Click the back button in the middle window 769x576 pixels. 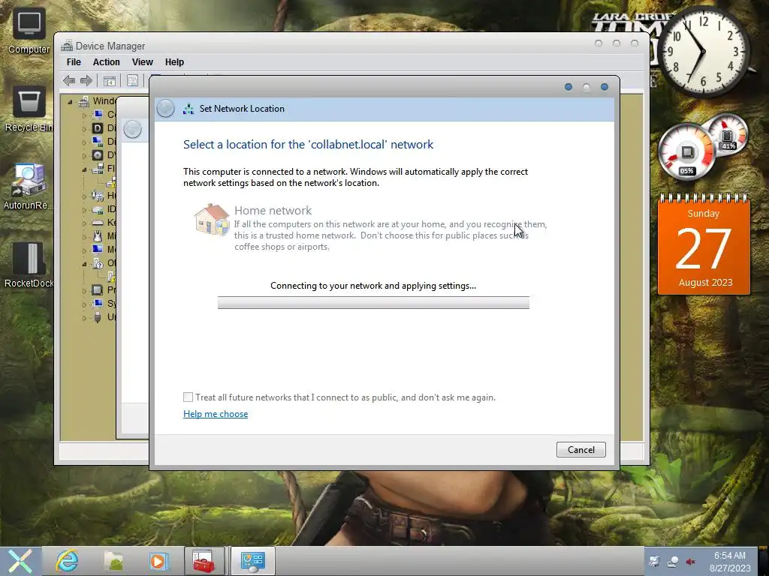pos(132,130)
